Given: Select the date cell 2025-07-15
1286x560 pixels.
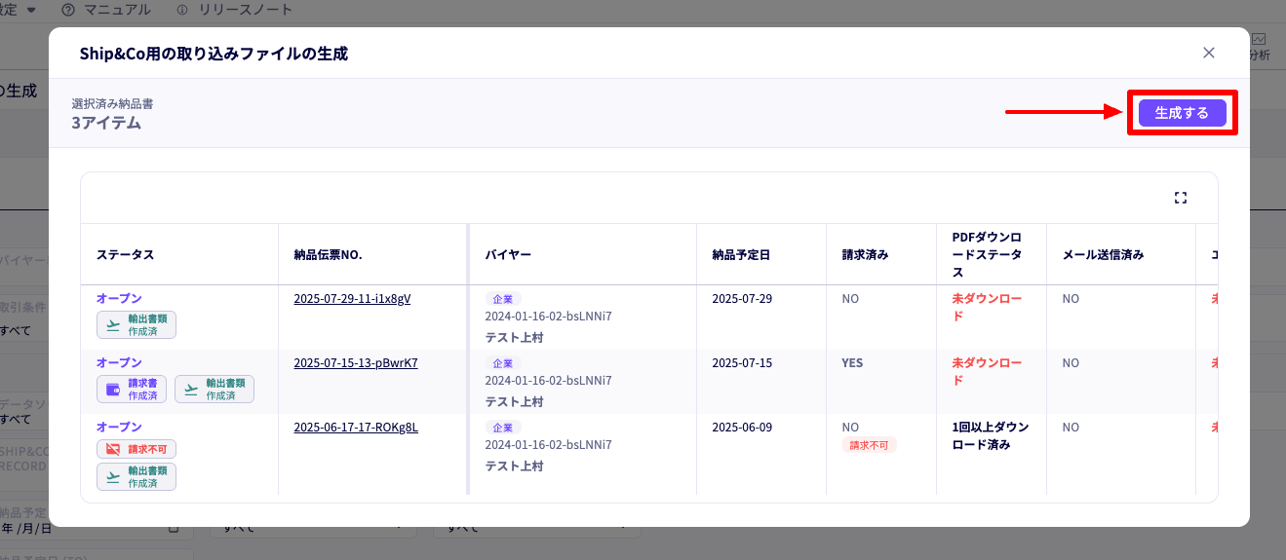Looking at the screenshot, I should (742, 362).
